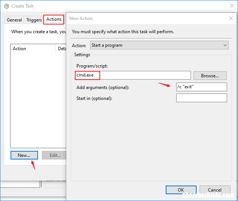Click the Create Task clock icon
The height and width of the screenshot is (201, 238).
coord(6,6)
